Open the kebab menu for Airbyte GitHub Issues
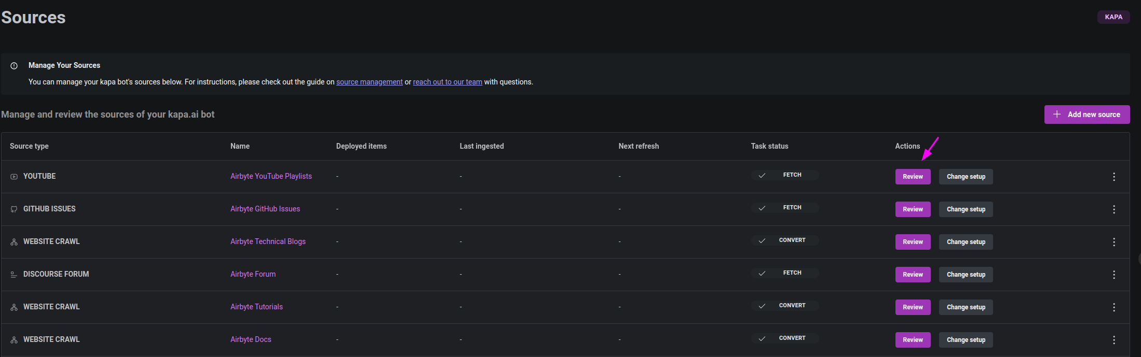1141x357 pixels. pos(1114,209)
